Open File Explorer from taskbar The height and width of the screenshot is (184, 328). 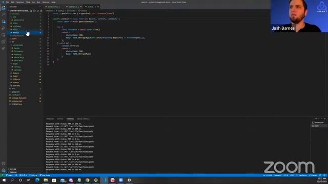(x=46, y=180)
